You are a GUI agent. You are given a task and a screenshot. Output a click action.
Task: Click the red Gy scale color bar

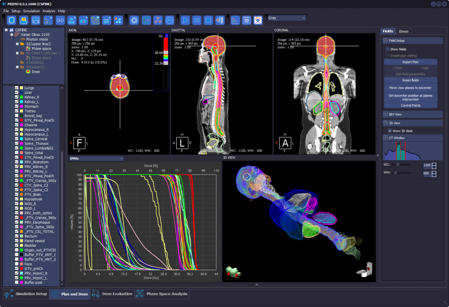pyautogui.click(x=166, y=44)
